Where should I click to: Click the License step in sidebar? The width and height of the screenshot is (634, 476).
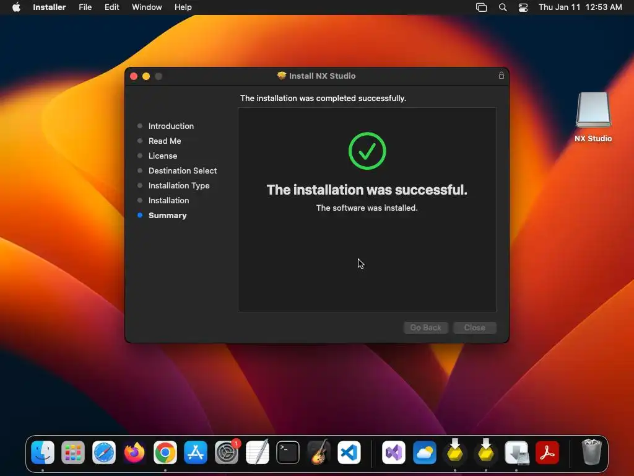point(163,156)
